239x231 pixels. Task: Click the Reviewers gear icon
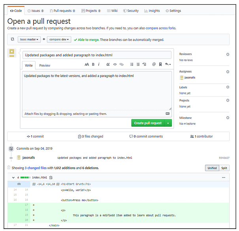click(x=227, y=54)
